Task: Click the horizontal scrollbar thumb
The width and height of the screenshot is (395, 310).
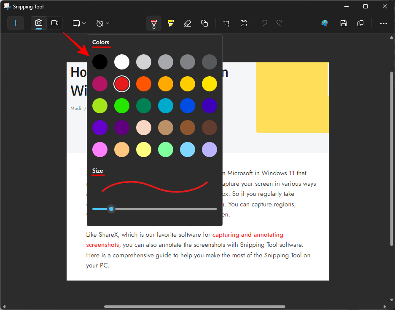Action: pos(194,307)
